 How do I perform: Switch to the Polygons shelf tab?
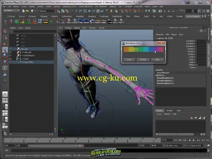43,16
